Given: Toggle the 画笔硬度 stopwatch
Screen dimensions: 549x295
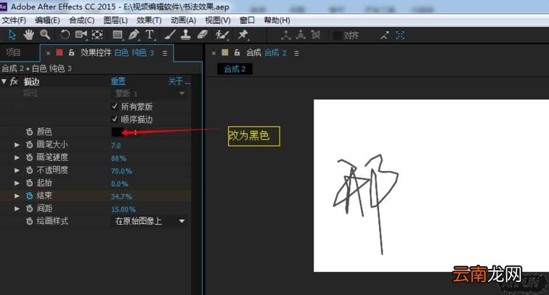Looking at the screenshot, I should point(29,157).
